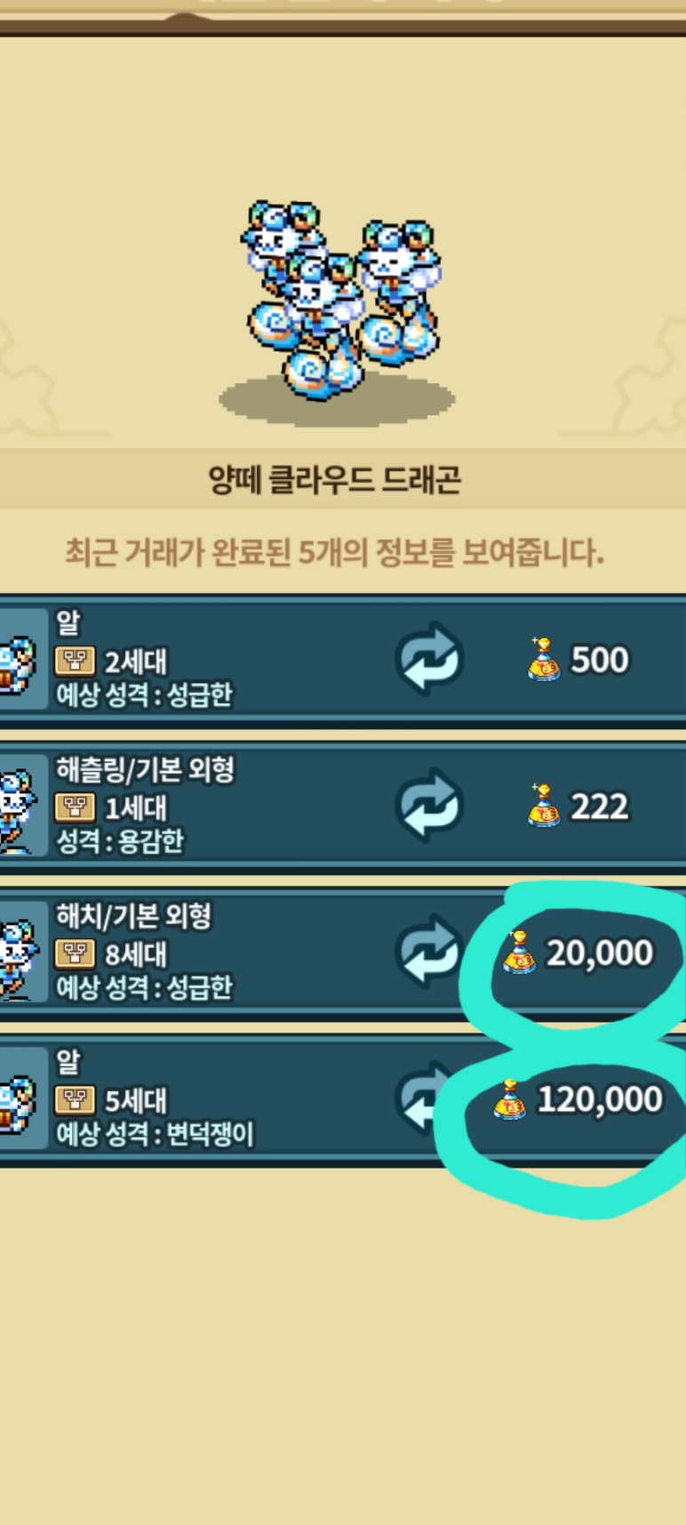
Task: Tap the family tree icon next to 2세대
Action: point(76,661)
